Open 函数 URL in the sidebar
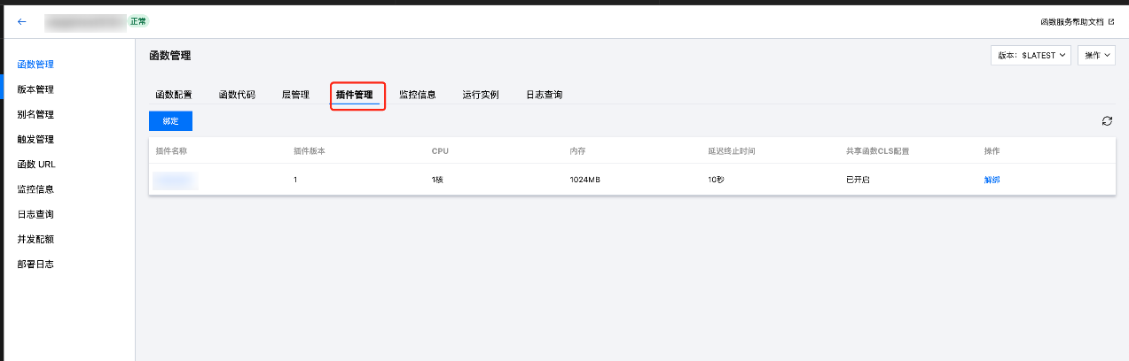The image size is (1129, 361). 36,165
